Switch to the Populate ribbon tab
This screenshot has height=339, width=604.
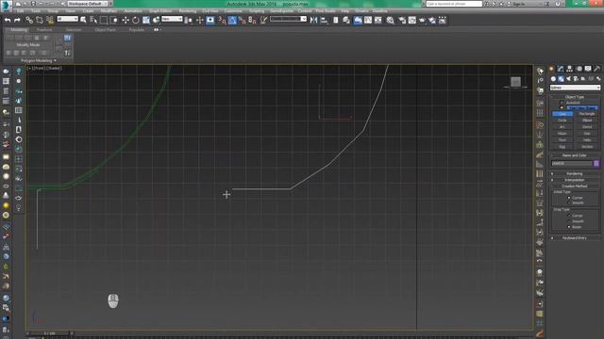click(136, 29)
